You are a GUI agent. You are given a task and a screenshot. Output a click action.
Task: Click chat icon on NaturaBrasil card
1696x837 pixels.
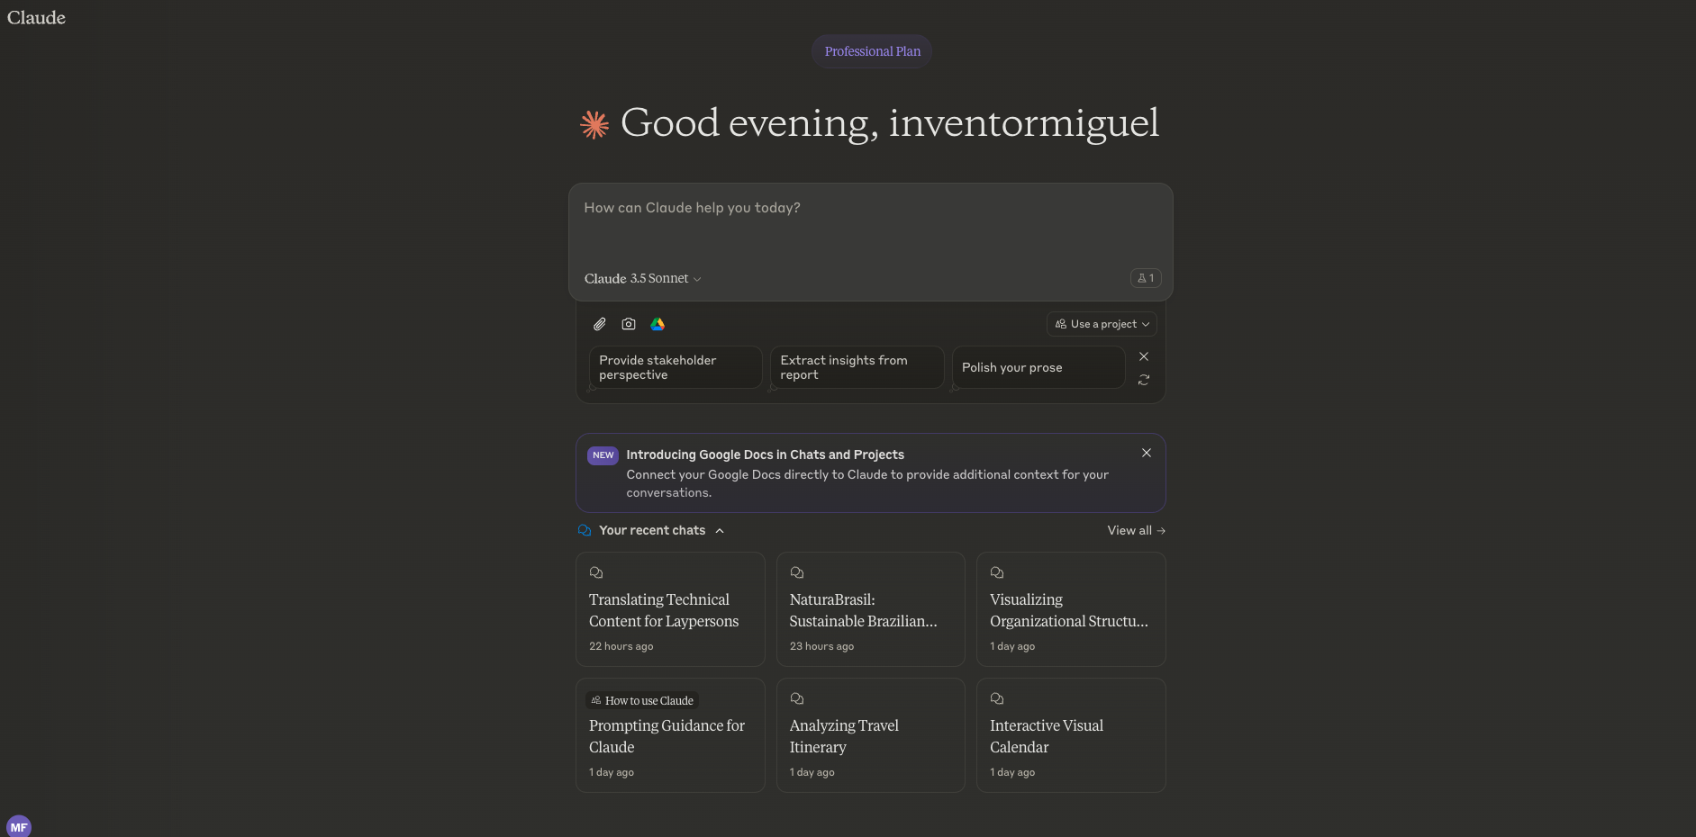pyautogui.click(x=797, y=572)
